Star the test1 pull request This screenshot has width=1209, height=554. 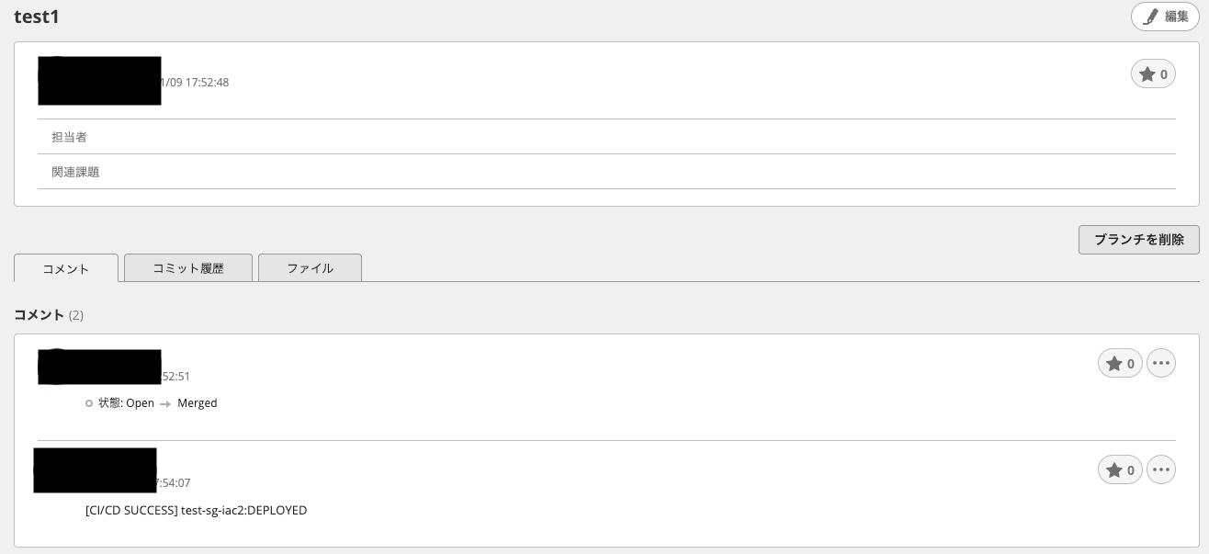coord(1152,74)
